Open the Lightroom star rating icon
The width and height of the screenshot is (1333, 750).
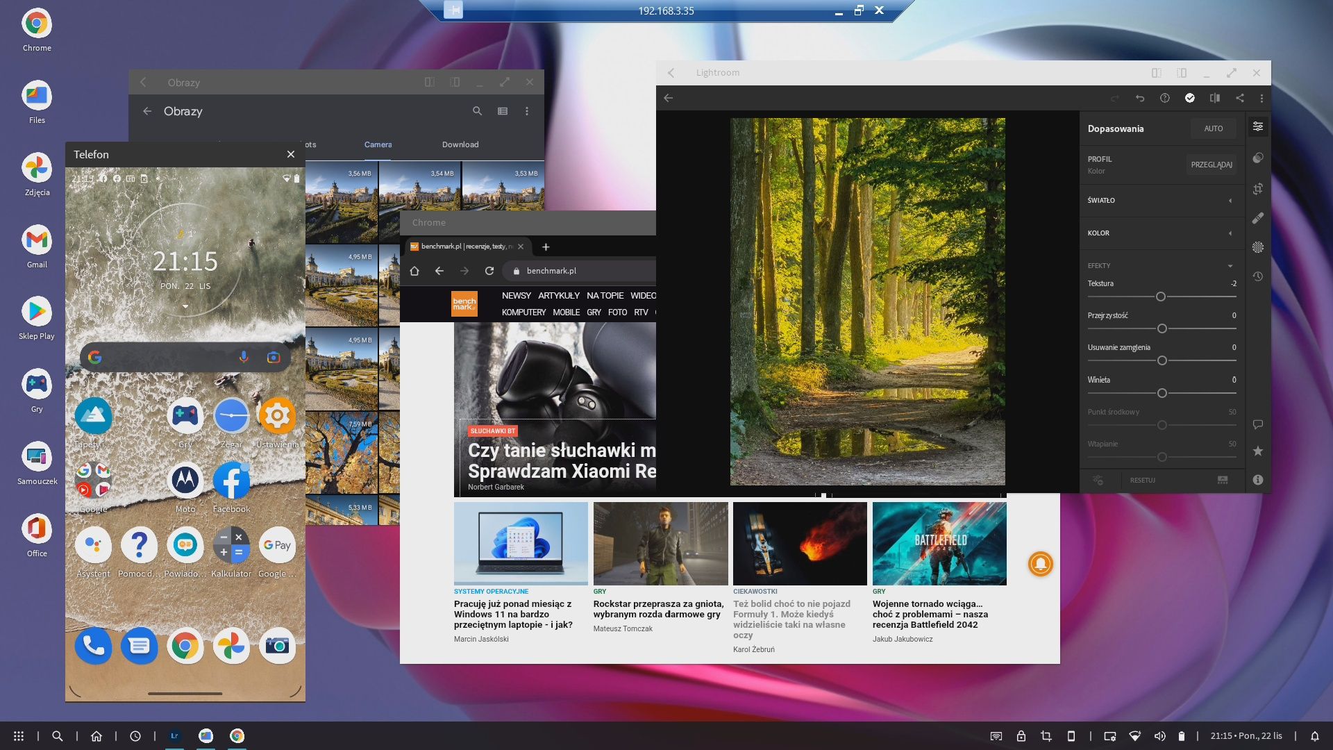click(1257, 451)
